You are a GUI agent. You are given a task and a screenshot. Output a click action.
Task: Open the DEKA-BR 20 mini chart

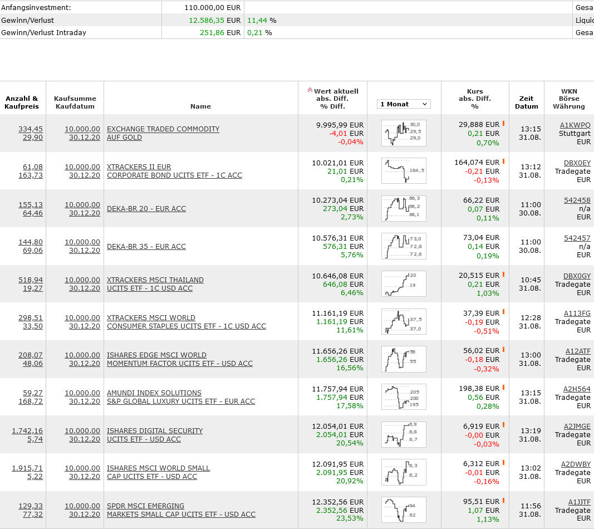(404, 208)
